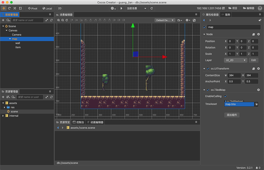Uncheck the cc.UITransform component checkbox

(208, 69)
